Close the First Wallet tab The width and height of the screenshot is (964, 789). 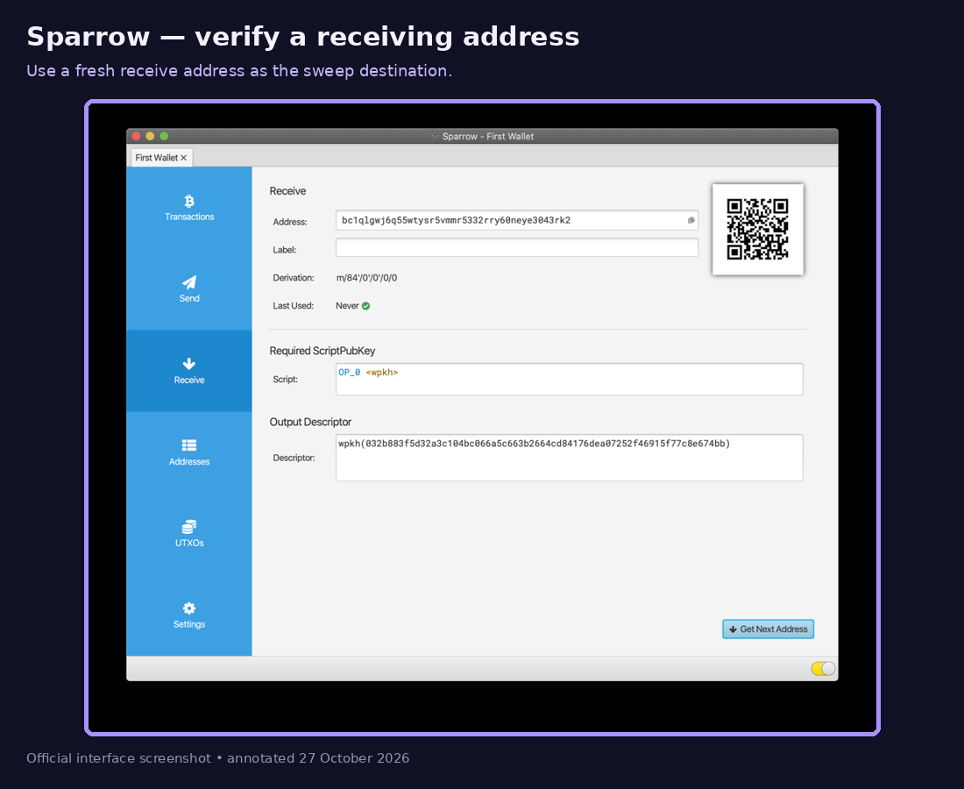pos(183,158)
